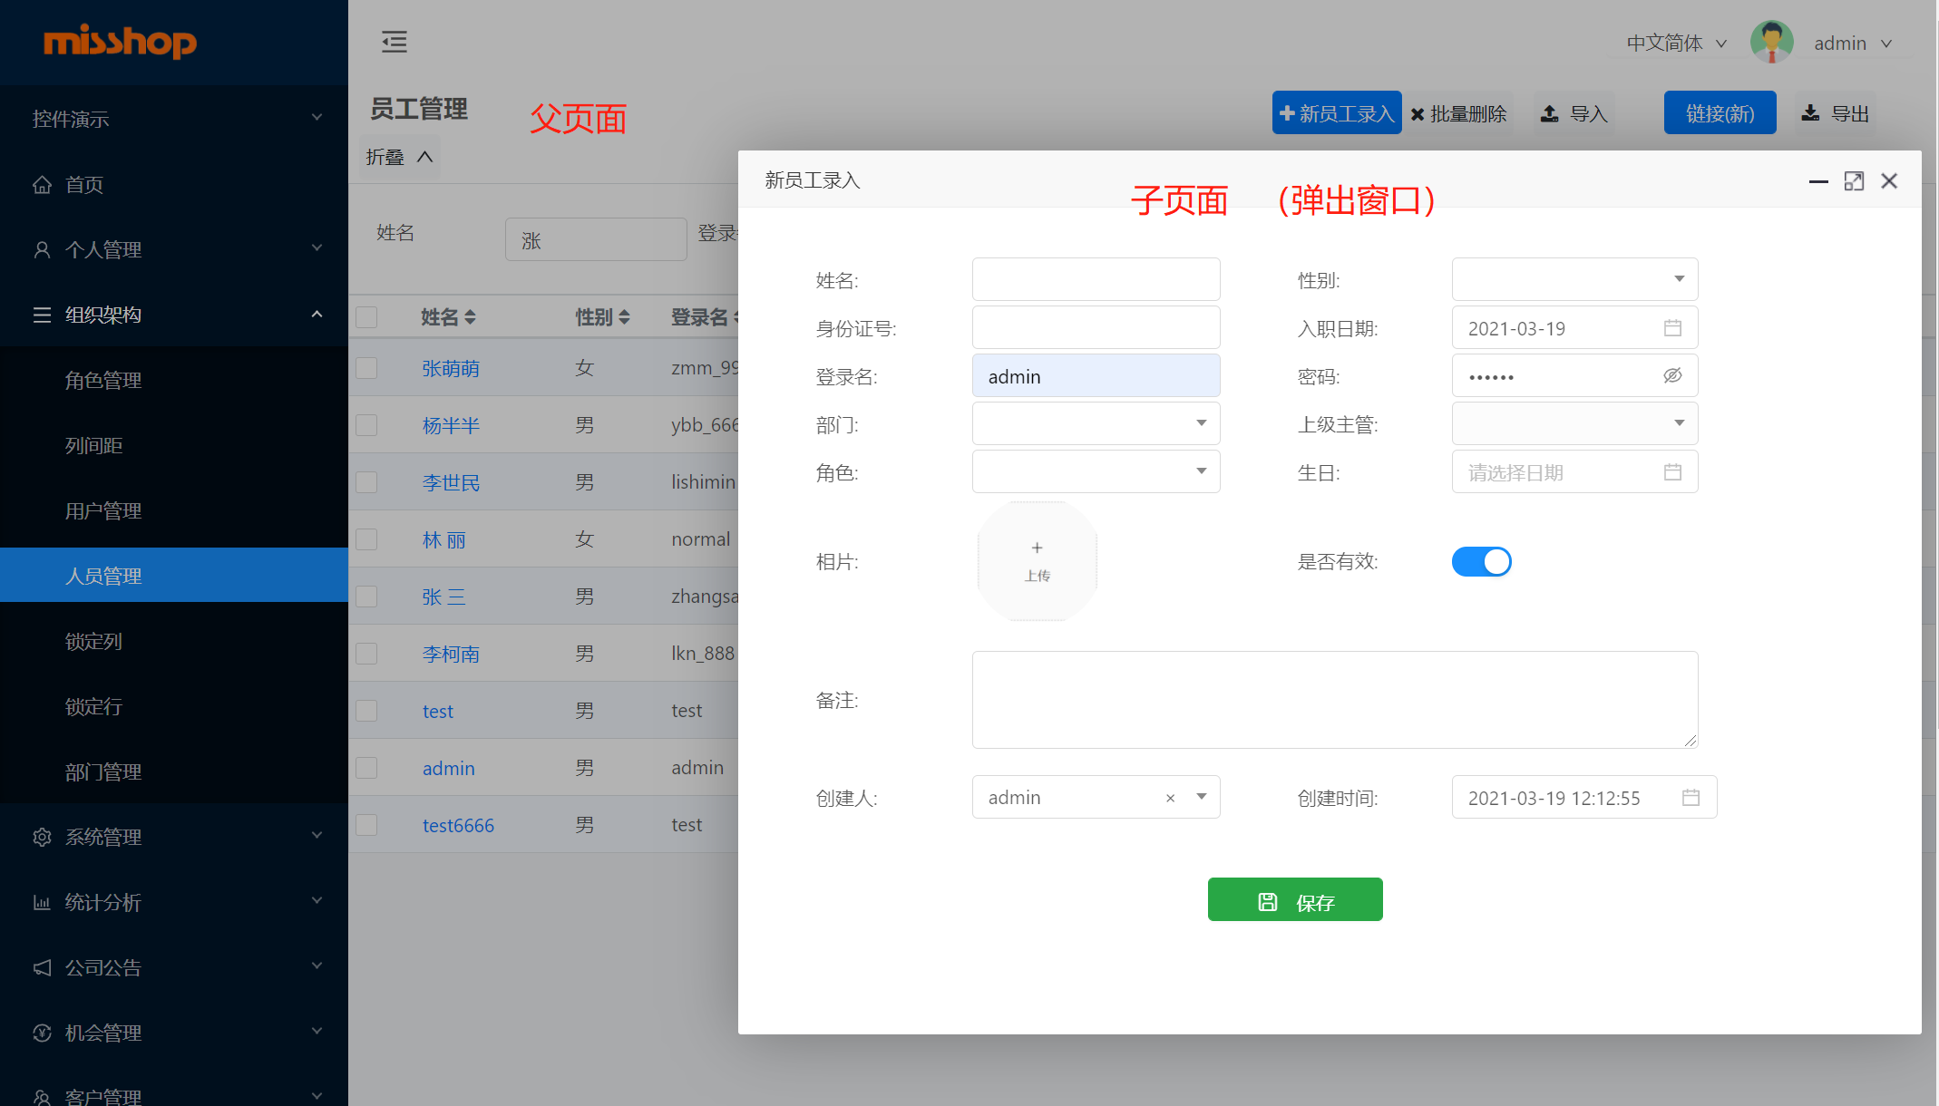Maximize the new employee dialog

pos(1854,181)
